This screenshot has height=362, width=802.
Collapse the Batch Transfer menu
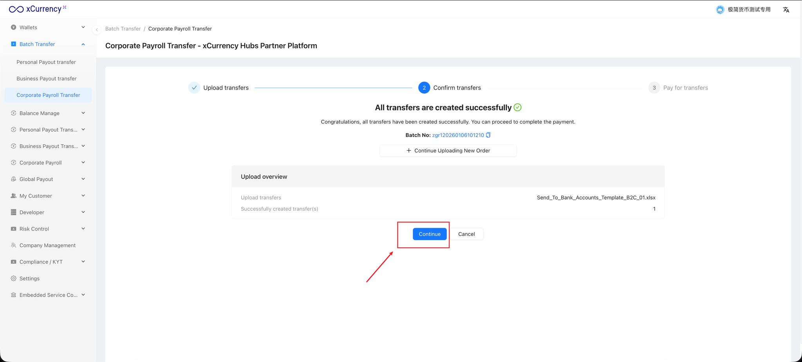pos(83,44)
